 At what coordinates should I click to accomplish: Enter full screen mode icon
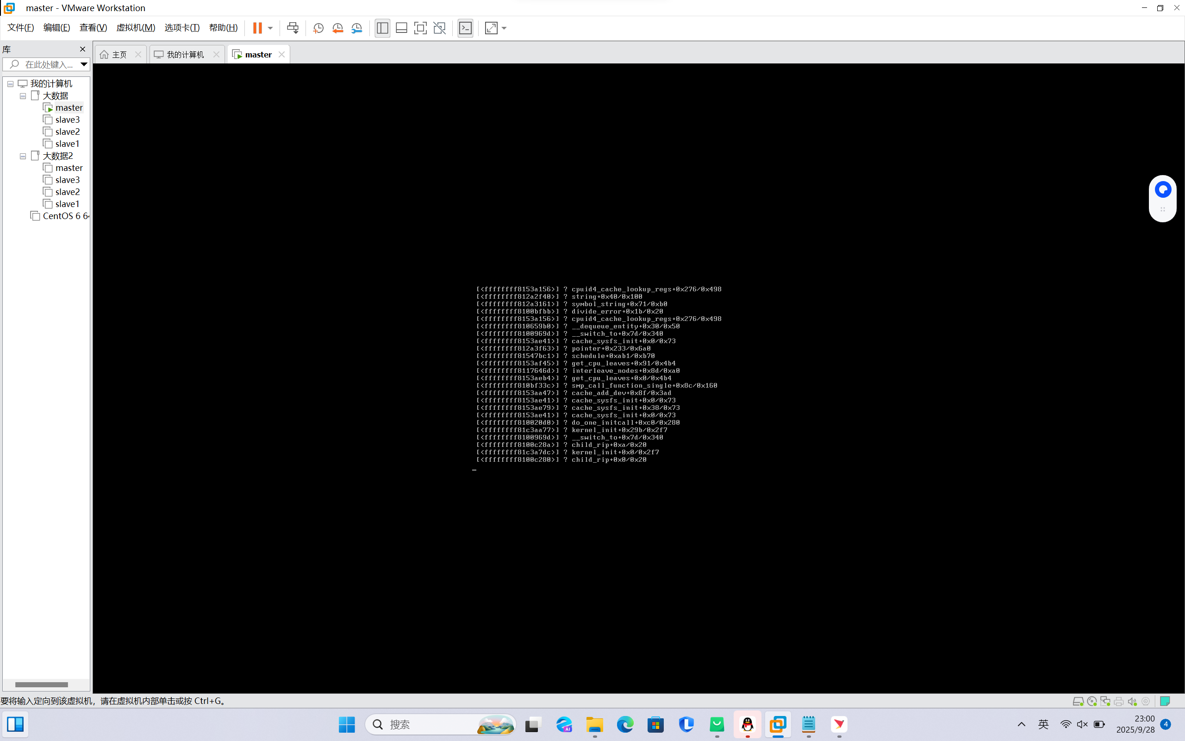(420, 28)
